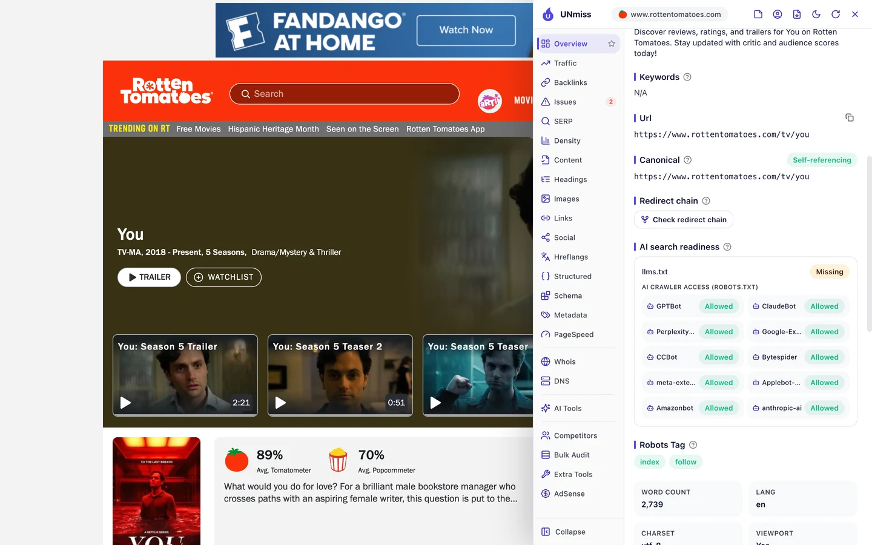Click the UNmiss logo icon
Viewport: 872px width, 545px height.
coord(548,15)
